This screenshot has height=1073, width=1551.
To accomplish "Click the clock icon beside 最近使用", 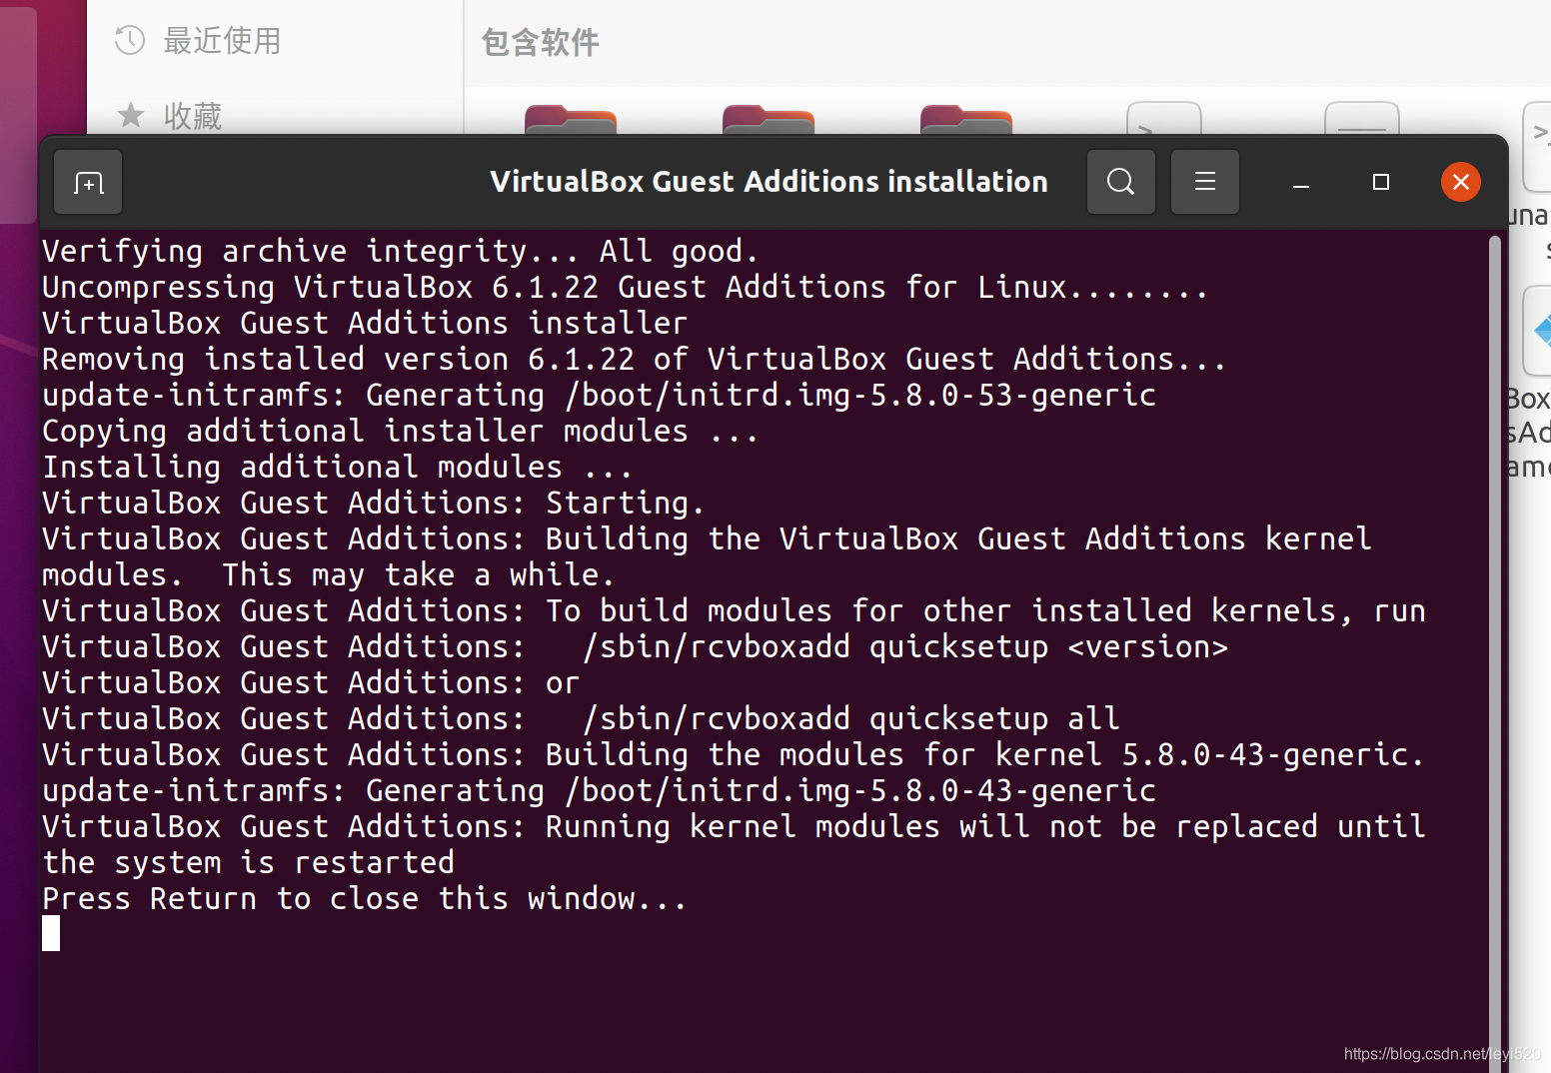I will click(x=130, y=41).
